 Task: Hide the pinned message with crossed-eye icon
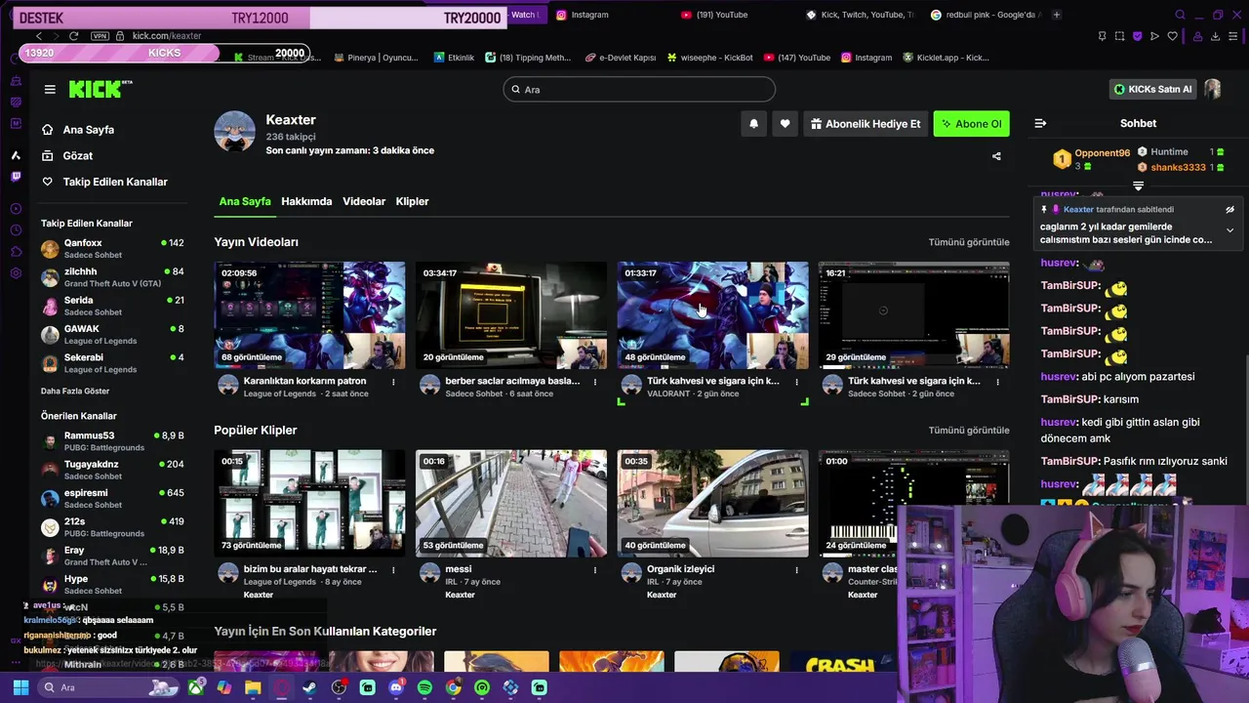[1229, 209]
